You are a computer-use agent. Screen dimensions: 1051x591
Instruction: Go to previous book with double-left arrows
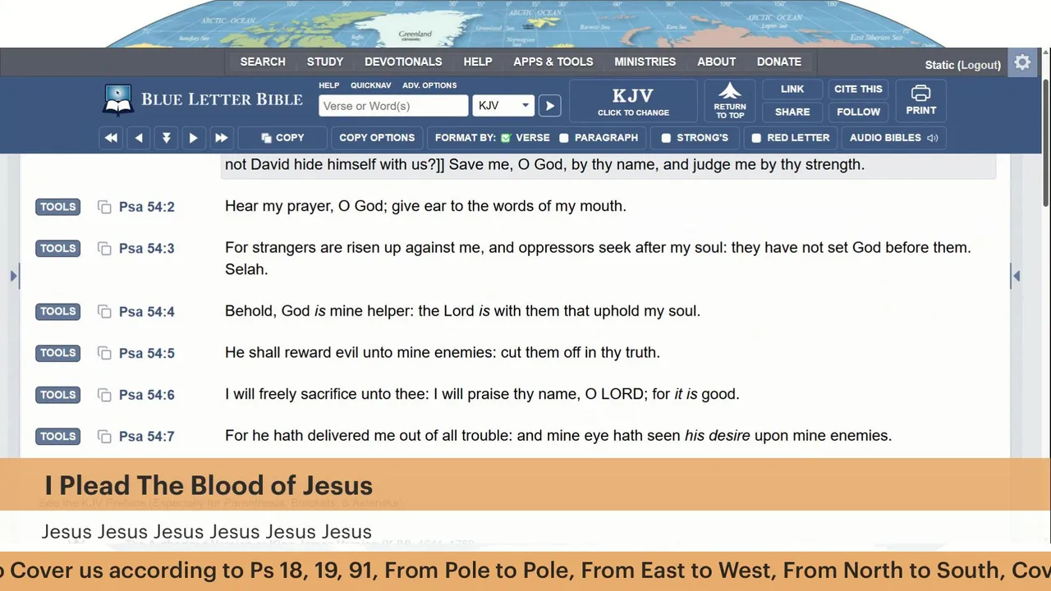point(111,138)
